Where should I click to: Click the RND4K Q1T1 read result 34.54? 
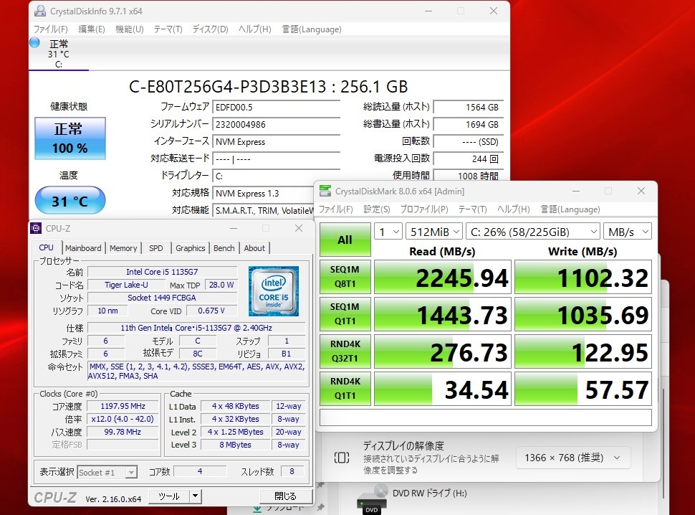[x=442, y=389]
